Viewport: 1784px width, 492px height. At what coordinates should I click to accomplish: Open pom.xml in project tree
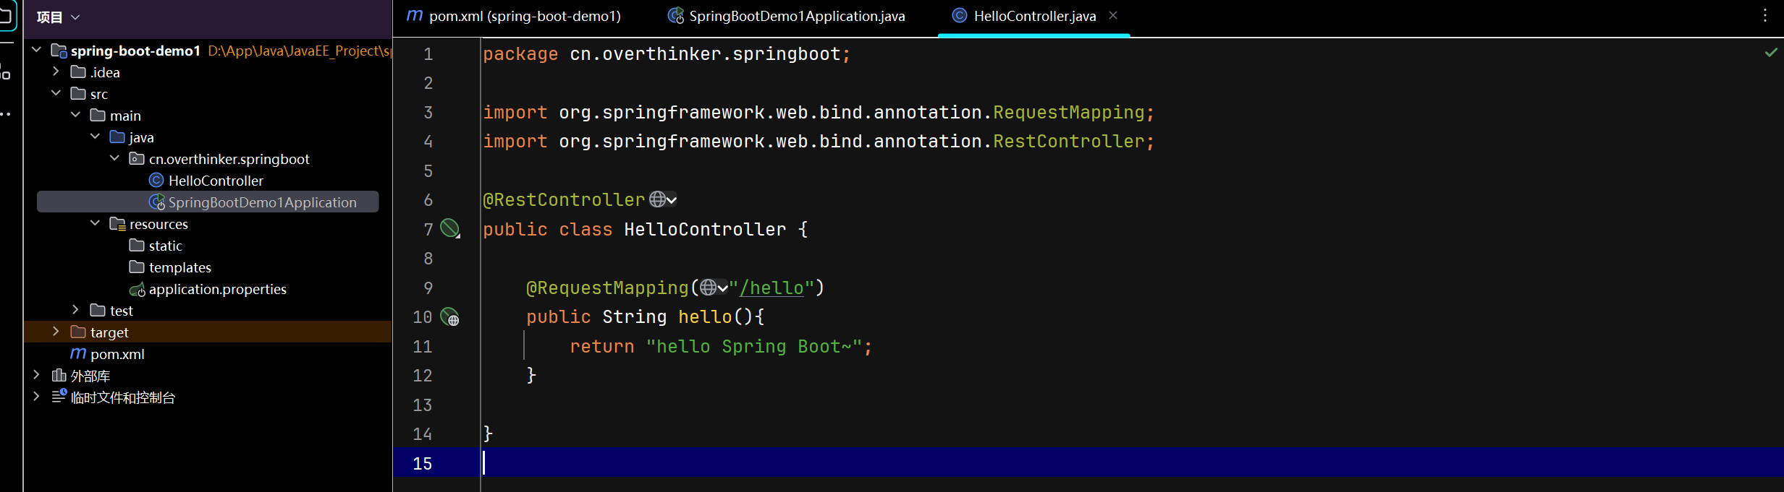click(117, 354)
